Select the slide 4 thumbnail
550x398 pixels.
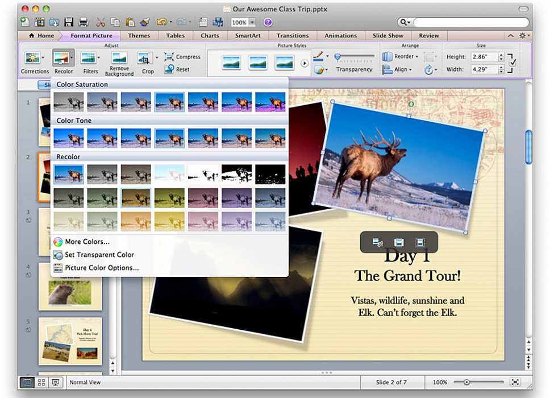tap(70, 287)
